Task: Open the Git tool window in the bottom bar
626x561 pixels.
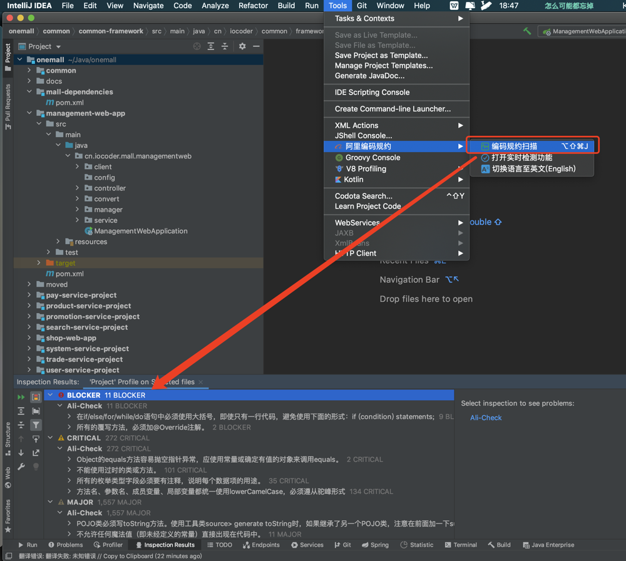Action: pos(342,545)
